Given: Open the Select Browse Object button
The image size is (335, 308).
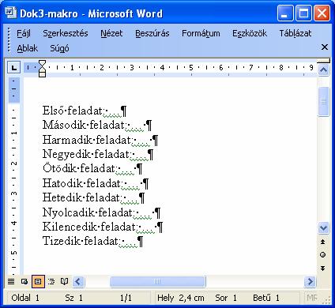Looking at the screenshot, I should click(x=323, y=254).
